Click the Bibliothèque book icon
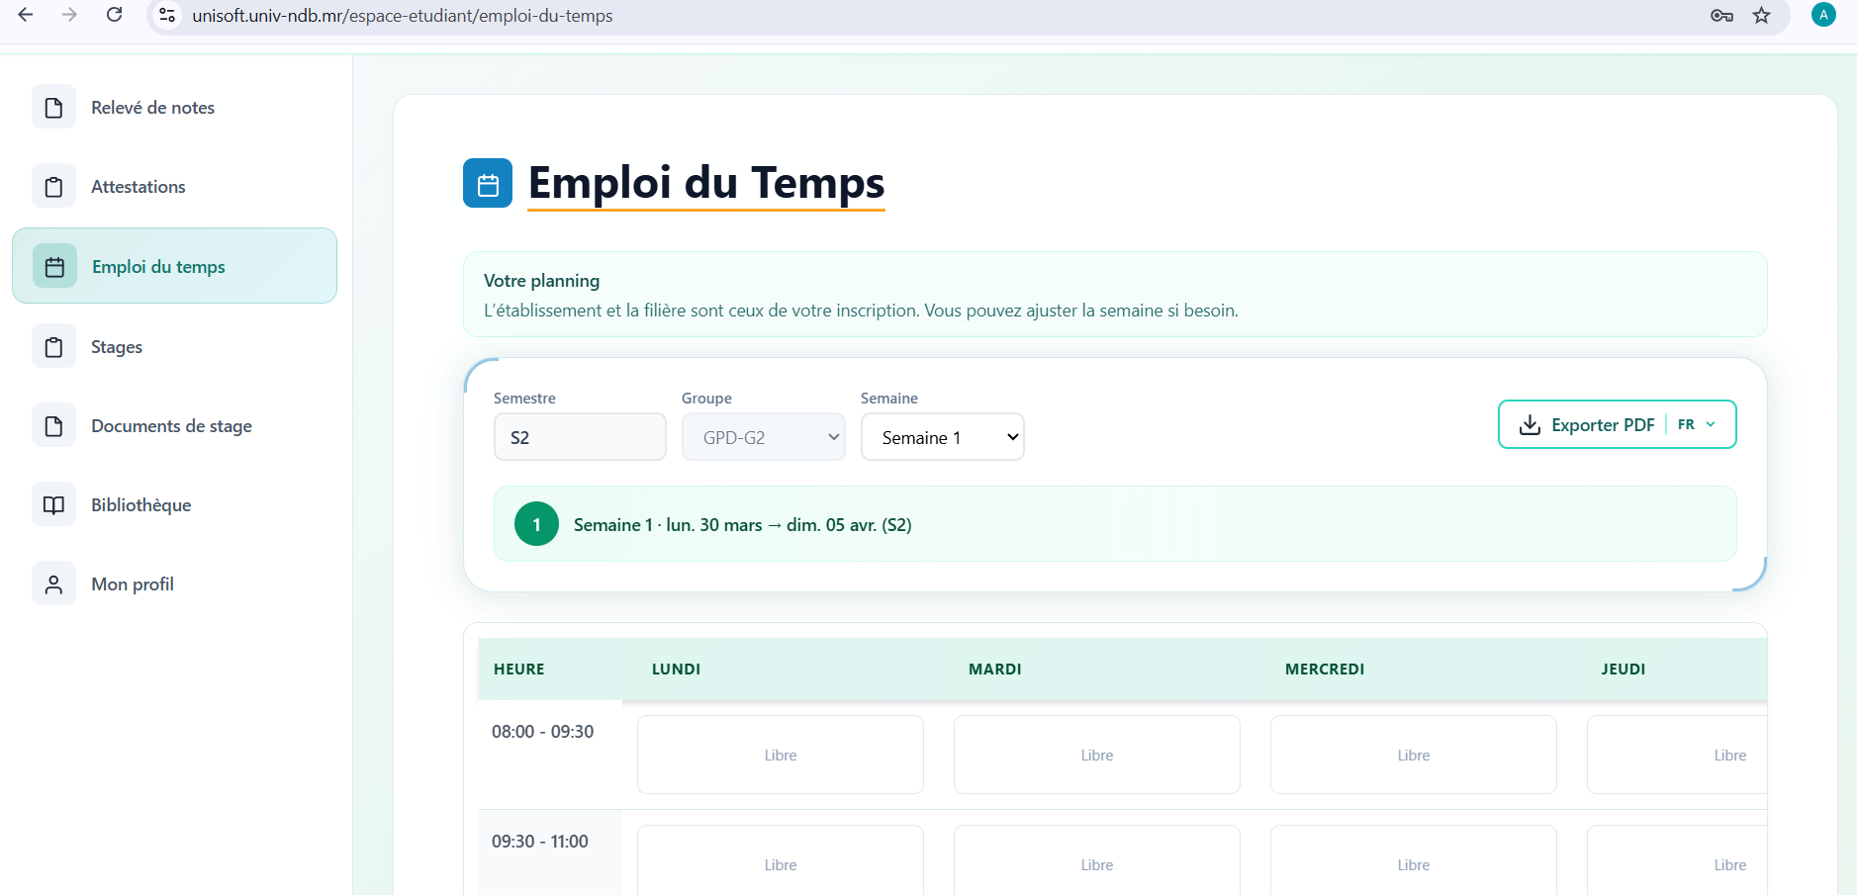 (x=54, y=504)
